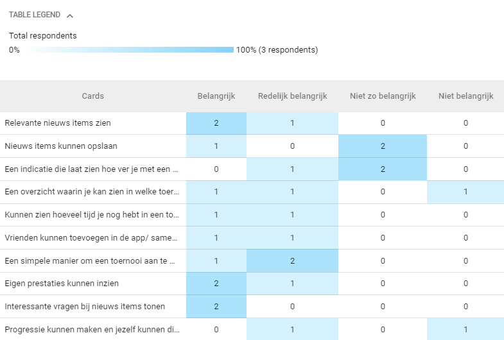Click the Table Legend heading

35,15
